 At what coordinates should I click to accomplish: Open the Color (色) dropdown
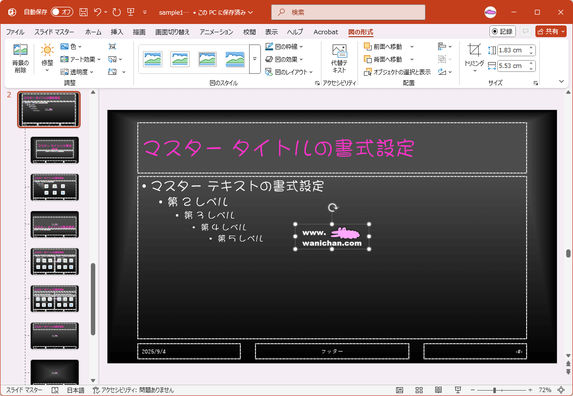(71, 46)
